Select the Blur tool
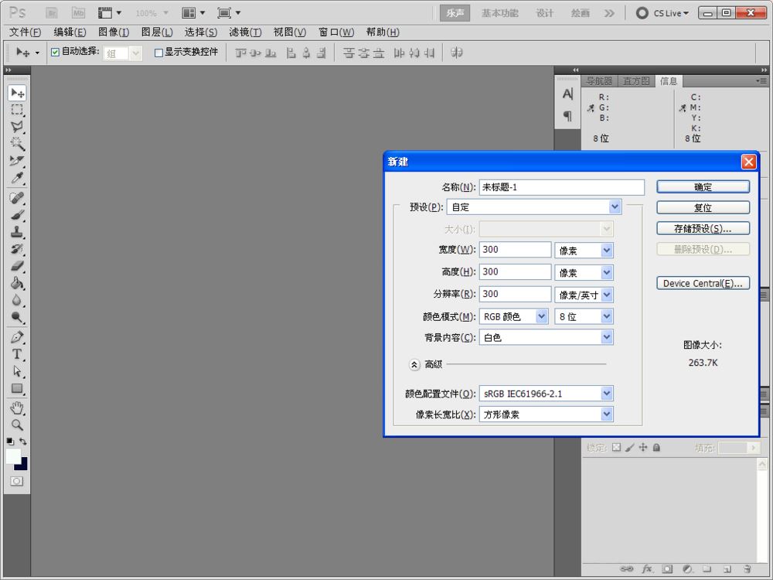This screenshot has height=580, width=773. pyautogui.click(x=17, y=300)
